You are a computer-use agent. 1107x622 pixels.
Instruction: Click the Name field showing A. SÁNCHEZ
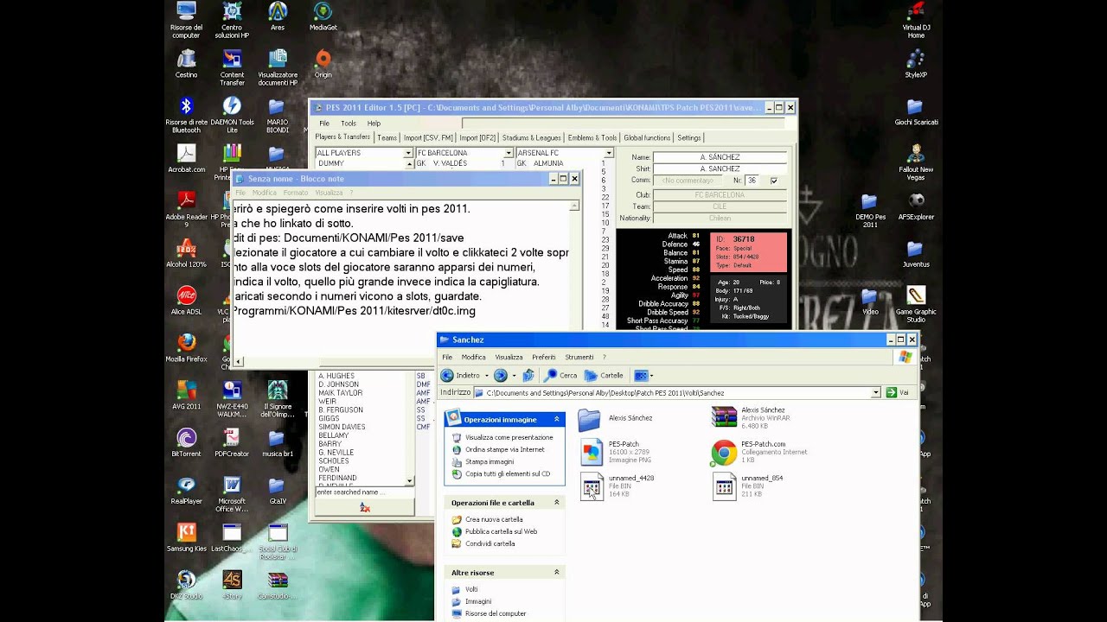[720, 157]
